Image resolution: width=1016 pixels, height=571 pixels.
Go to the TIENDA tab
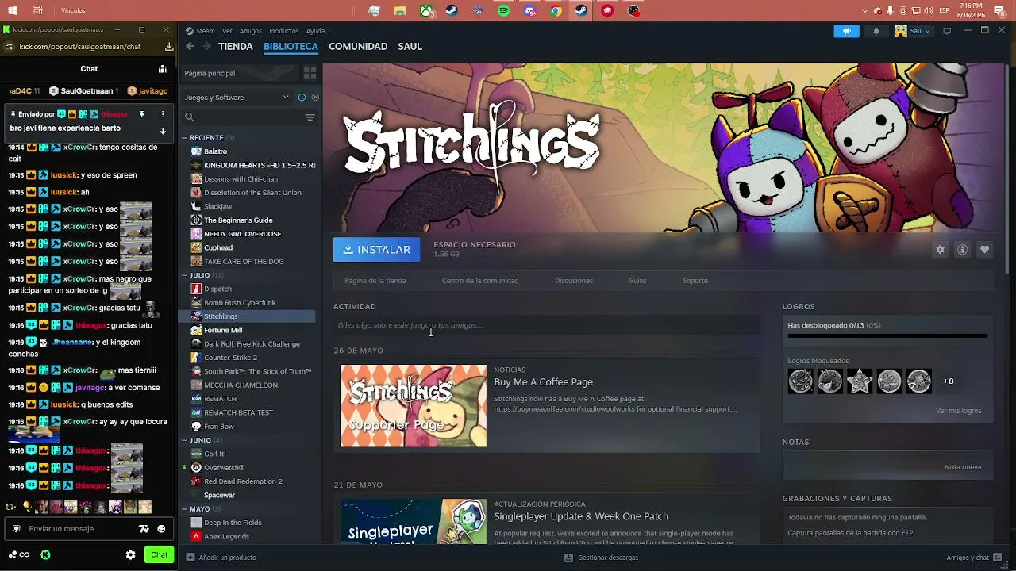(236, 46)
